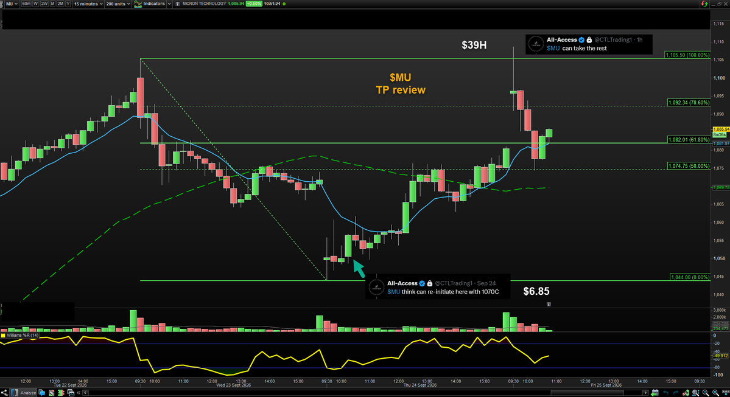
Task: Click the scrollbar left arrow
Action: coord(85,393)
